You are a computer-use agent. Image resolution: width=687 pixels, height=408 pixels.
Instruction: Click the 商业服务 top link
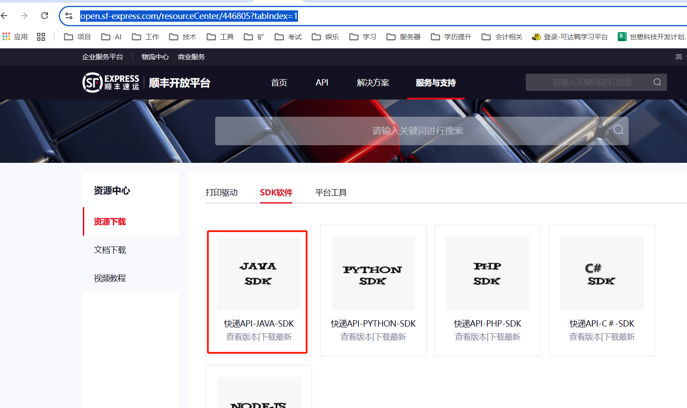coord(191,57)
